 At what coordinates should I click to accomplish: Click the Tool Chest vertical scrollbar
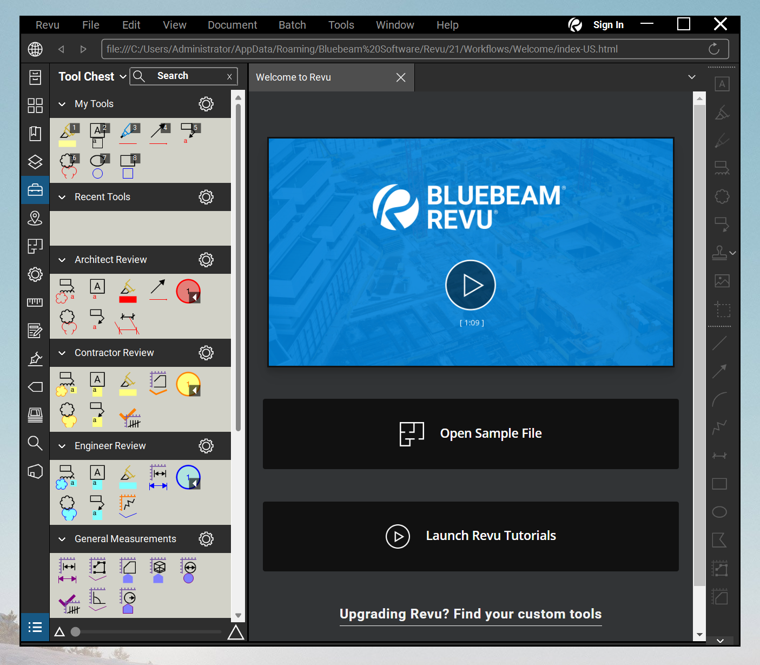tap(238, 268)
